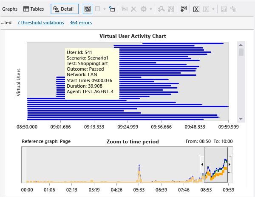The height and width of the screenshot is (197, 255).
Task: Expand the gear icon dropdown arrow
Action: pos(151,9)
